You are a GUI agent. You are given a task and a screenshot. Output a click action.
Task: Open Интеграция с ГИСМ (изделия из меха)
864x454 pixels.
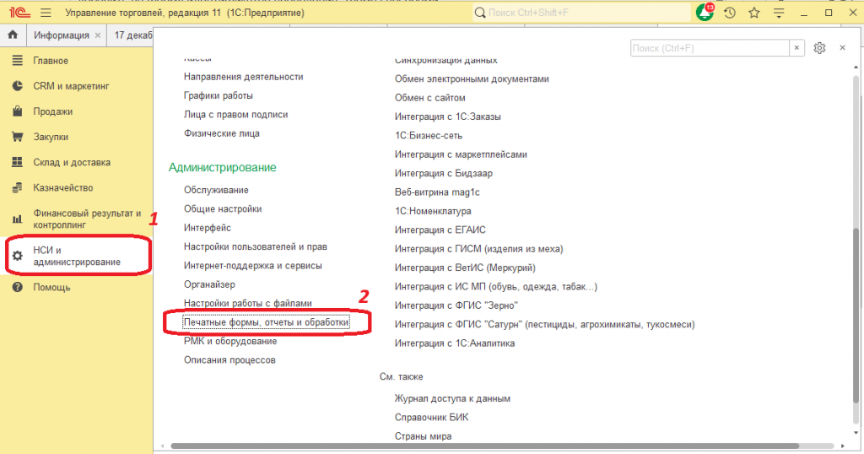(479, 248)
